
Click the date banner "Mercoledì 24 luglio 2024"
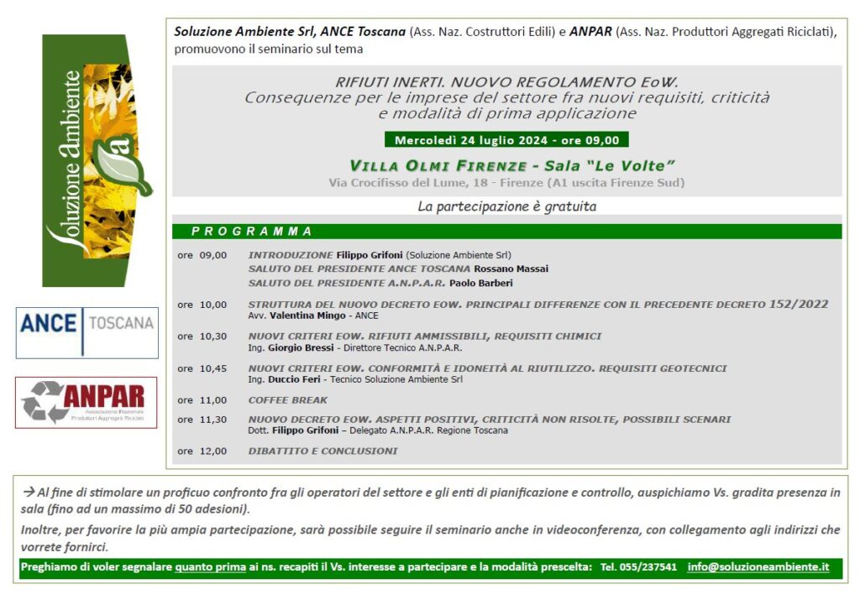(506, 140)
